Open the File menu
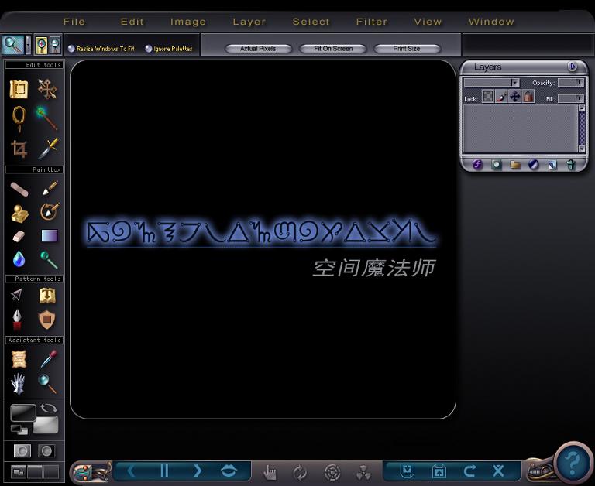The width and height of the screenshot is (595, 486). [74, 22]
